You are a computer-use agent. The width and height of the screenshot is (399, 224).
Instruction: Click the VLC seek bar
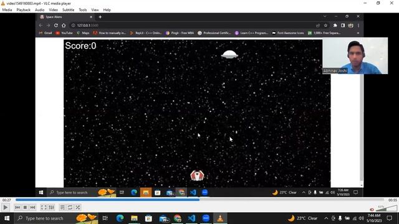coord(199,200)
